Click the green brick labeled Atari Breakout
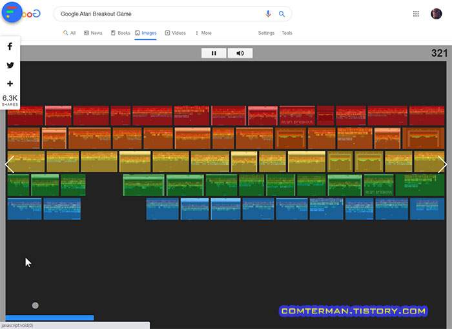The image size is (452, 329). [x=379, y=185]
